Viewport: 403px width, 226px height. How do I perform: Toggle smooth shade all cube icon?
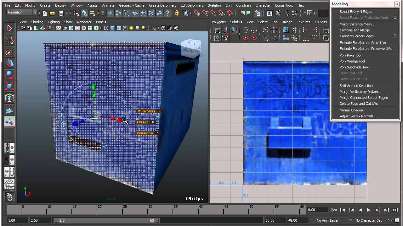pyautogui.click(x=112, y=28)
